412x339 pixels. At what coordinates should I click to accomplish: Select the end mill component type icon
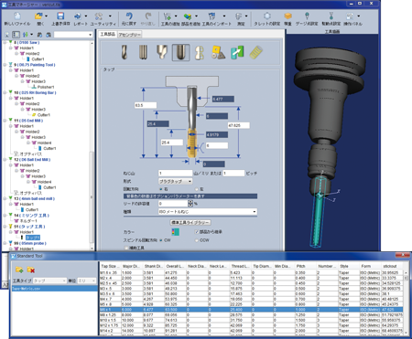(x=143, y=52)
